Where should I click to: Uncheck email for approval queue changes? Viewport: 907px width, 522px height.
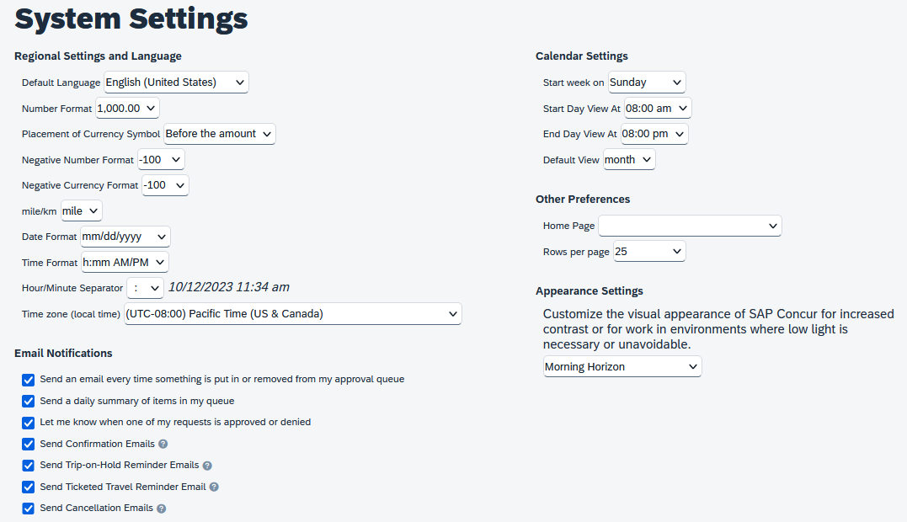(x=29, y=380)
